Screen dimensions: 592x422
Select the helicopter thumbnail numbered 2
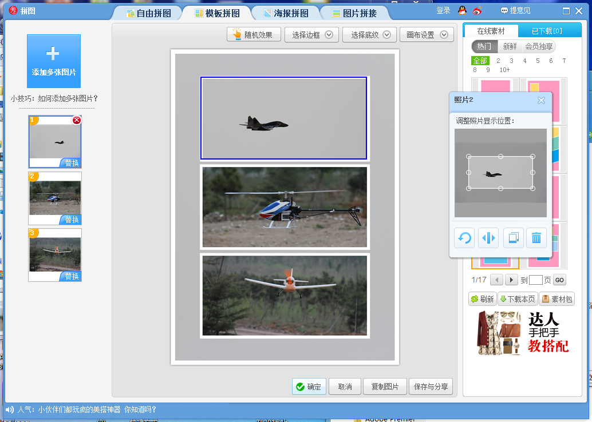[x=55, y=198]
